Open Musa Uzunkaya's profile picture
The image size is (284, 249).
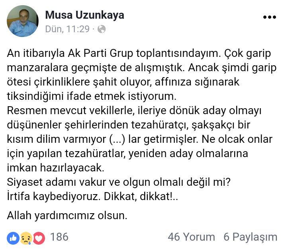coord(23,21)
